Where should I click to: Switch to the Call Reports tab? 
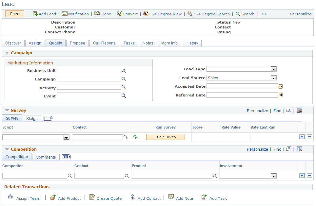click(104, 43)
